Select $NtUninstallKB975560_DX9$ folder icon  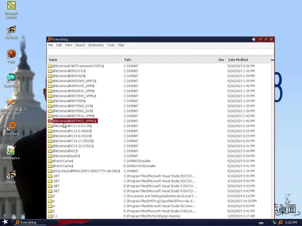coord(50,106)
